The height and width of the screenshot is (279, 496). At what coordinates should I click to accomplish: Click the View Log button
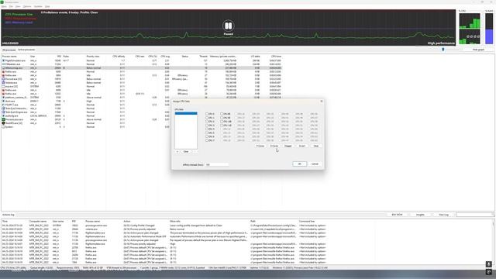443,215
